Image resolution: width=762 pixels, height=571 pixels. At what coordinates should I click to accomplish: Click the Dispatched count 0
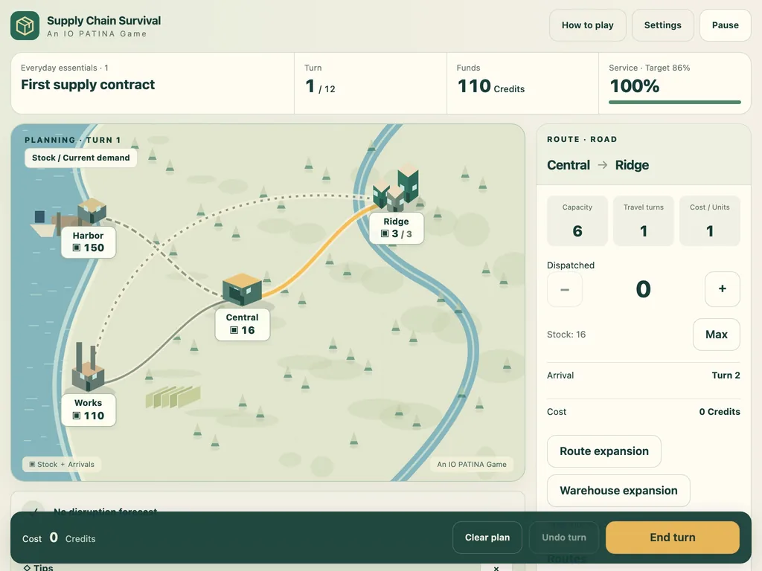click(644, 289)
